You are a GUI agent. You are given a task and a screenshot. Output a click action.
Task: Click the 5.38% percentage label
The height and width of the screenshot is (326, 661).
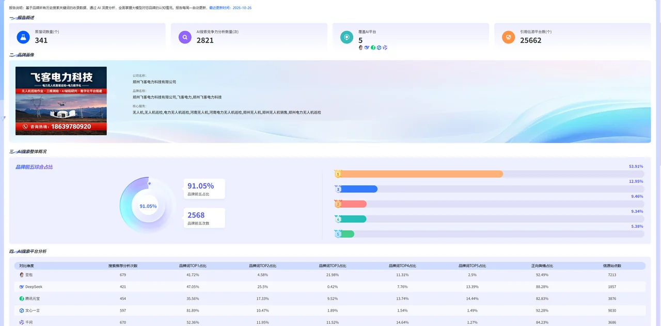click(x=637, y=226)
